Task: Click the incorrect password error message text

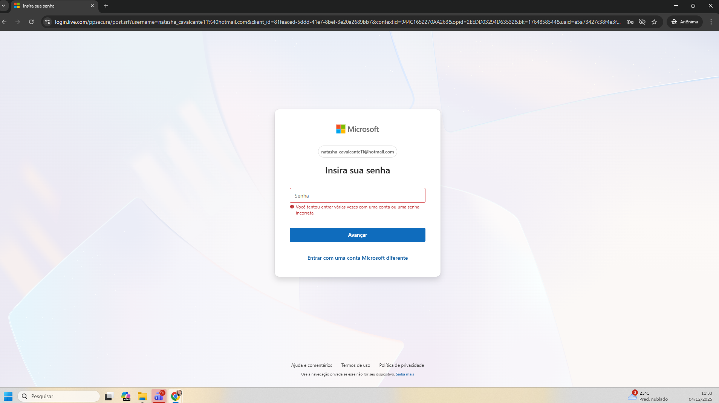Action: (x=357, y=210)
